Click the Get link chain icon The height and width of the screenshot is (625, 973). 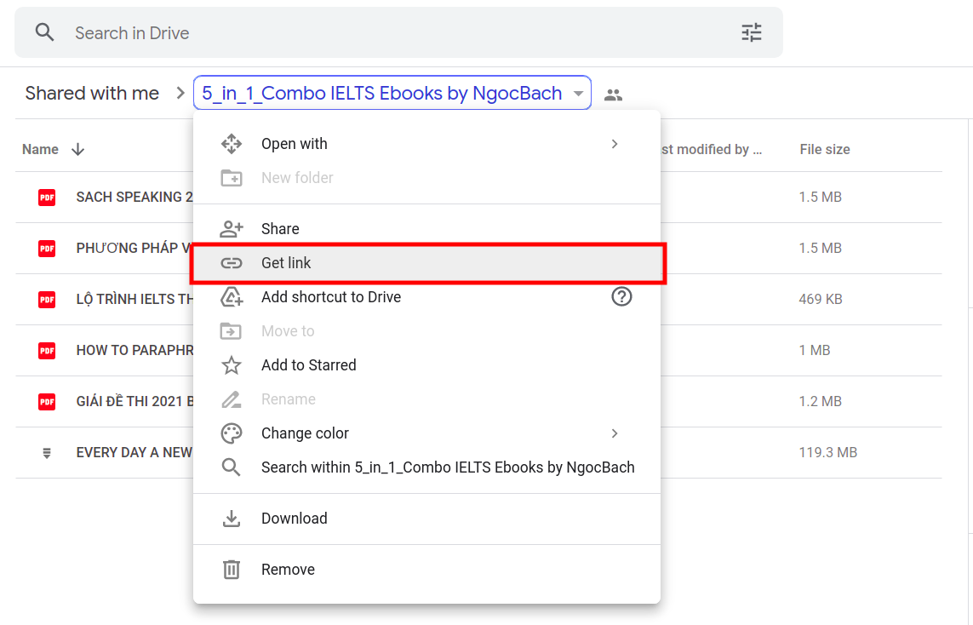tap(232, 263)
